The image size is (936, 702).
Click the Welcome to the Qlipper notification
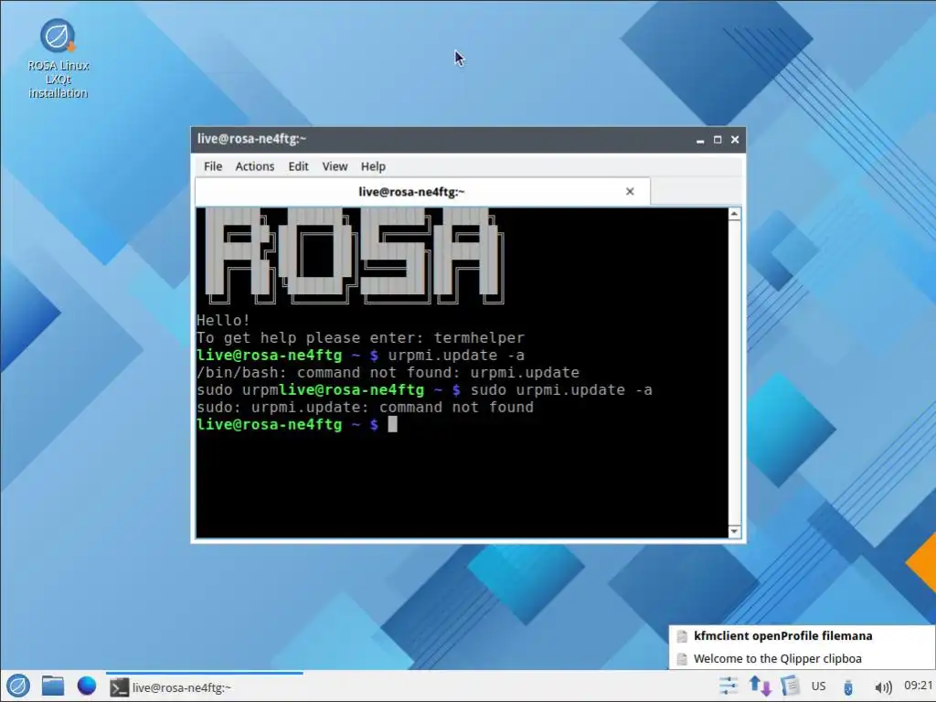(802, 659)
